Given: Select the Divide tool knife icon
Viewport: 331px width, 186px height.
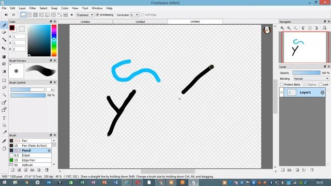Looking at the screenshot, I should [x=4, y=132].
